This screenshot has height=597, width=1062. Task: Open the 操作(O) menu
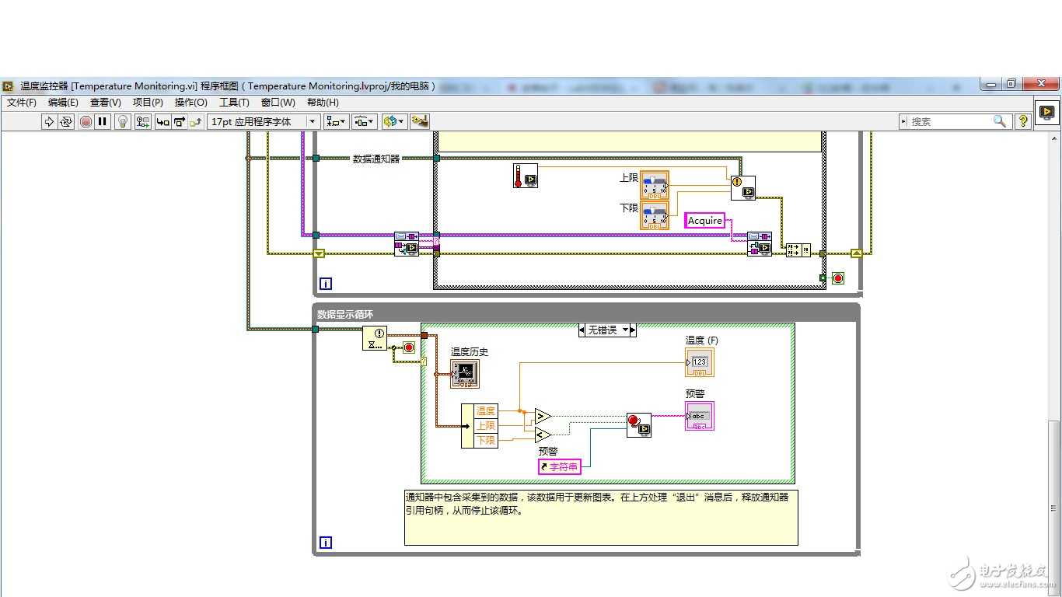click(x=191, y=102)
